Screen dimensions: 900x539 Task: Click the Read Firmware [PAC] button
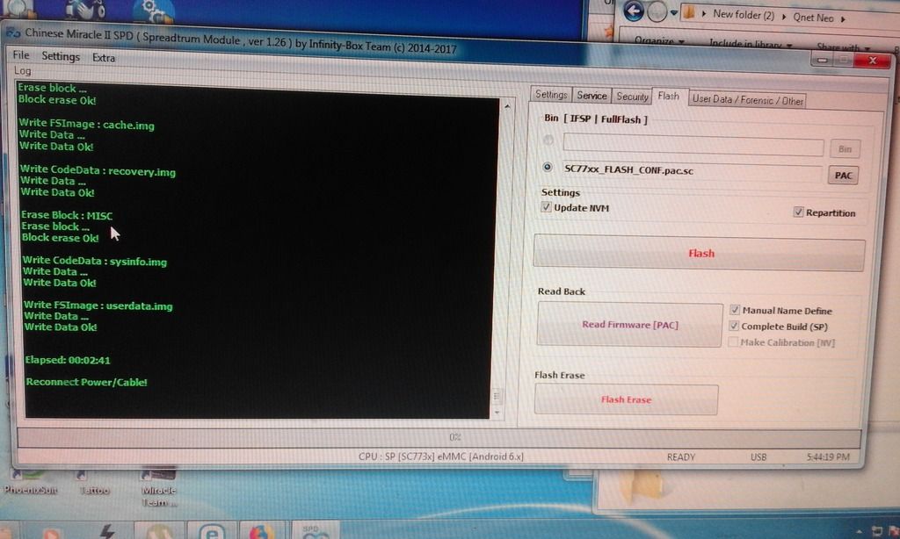(629, 325)
